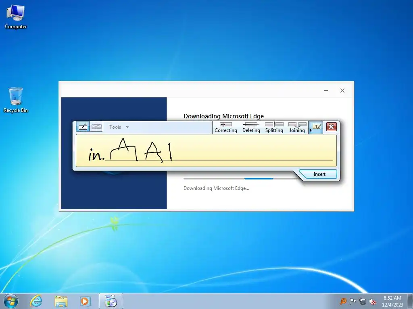Screen dimensions: 413x309
Task: Close the Tablet PC Input Panel
Action: pyautogui.click(x=332, y=127)
